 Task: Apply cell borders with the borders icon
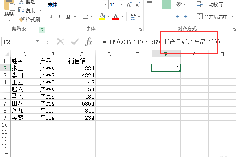tap(85, 16)
